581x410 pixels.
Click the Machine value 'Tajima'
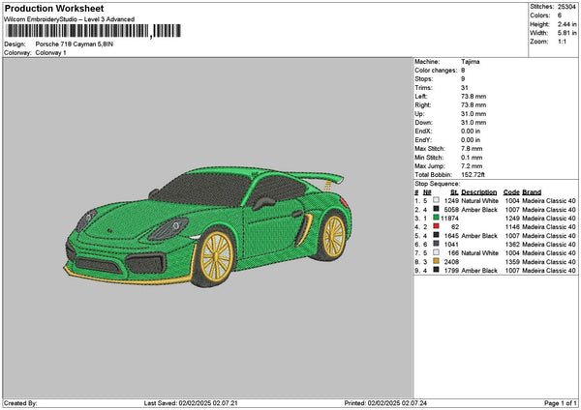(471, 62)
